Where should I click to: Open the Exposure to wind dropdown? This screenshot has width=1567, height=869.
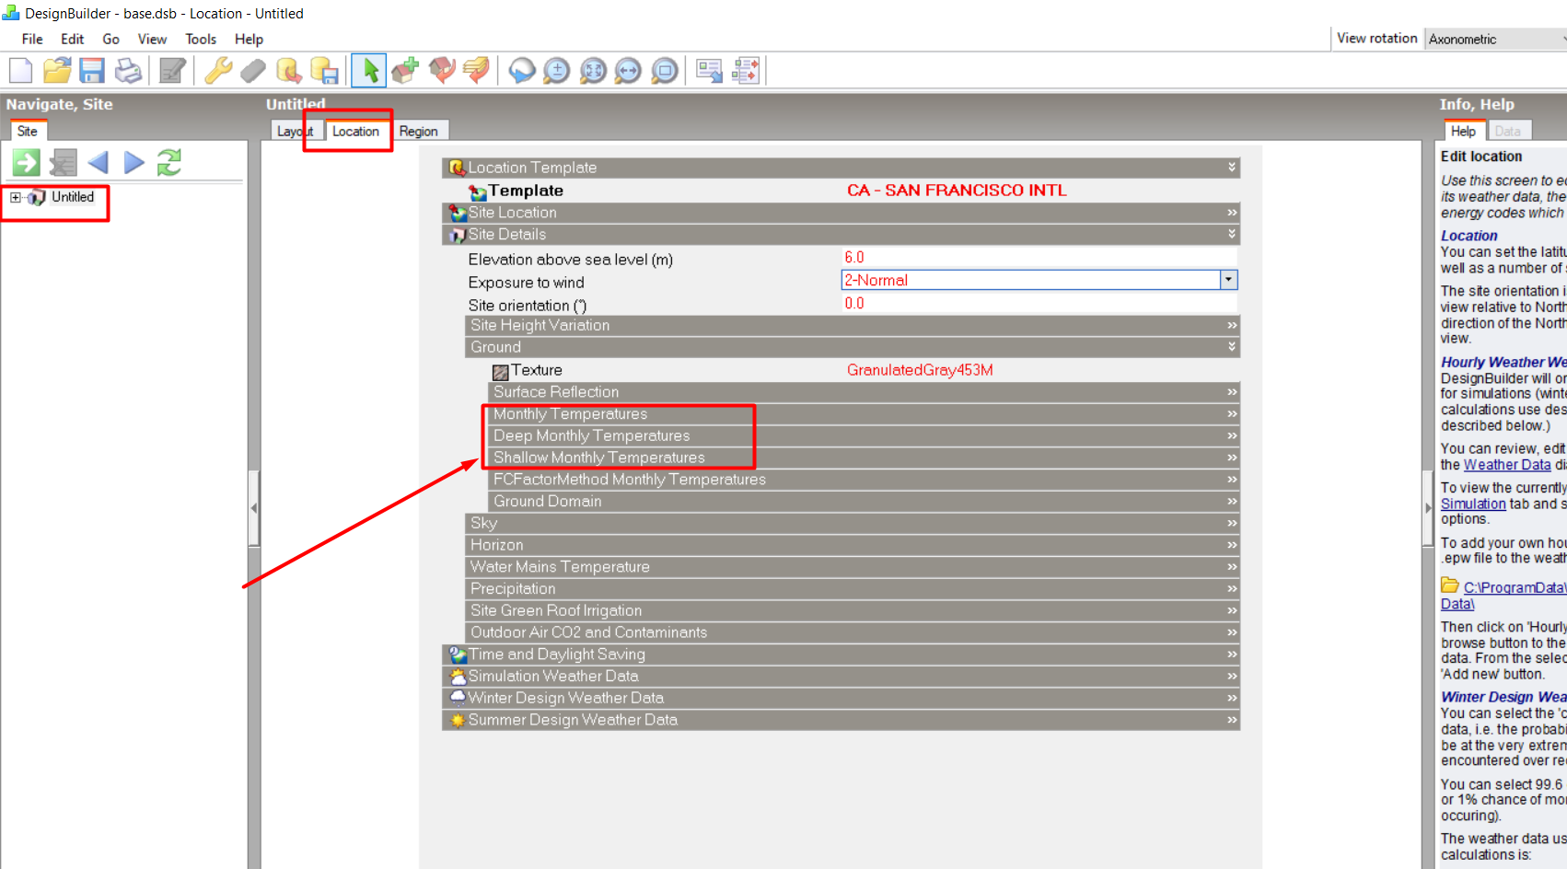1228,280
